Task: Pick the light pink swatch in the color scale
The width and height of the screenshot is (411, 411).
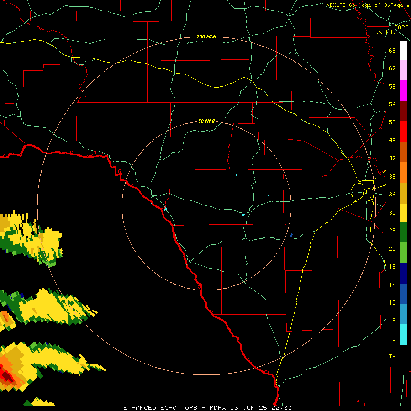Action: (403, 70)
